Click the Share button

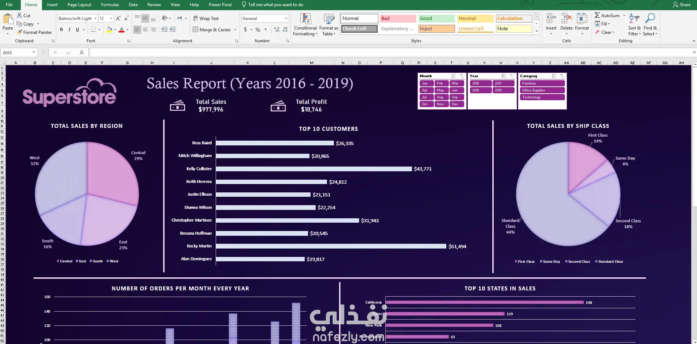point(682,5)
